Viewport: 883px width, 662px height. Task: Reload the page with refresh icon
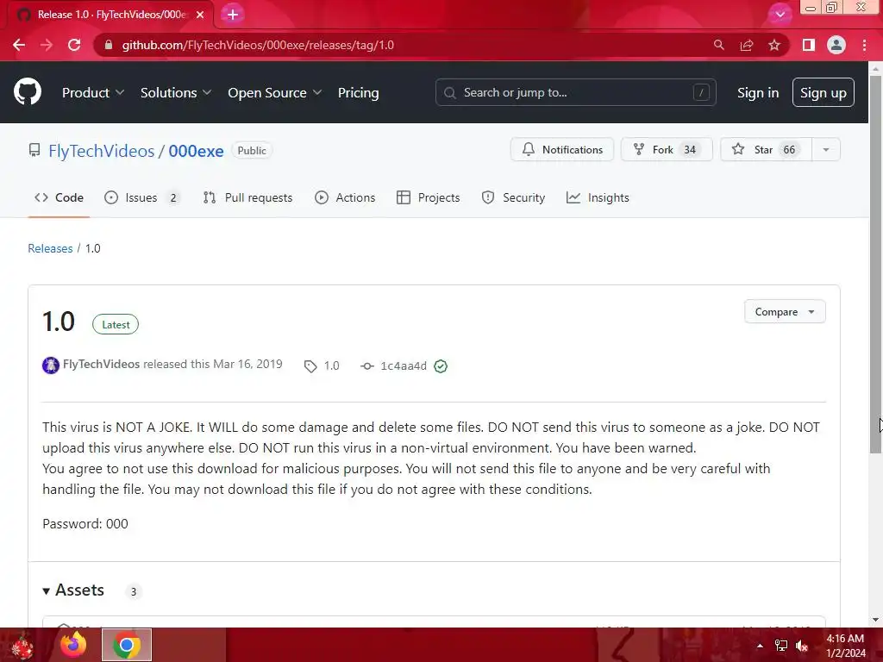point(74,45)
